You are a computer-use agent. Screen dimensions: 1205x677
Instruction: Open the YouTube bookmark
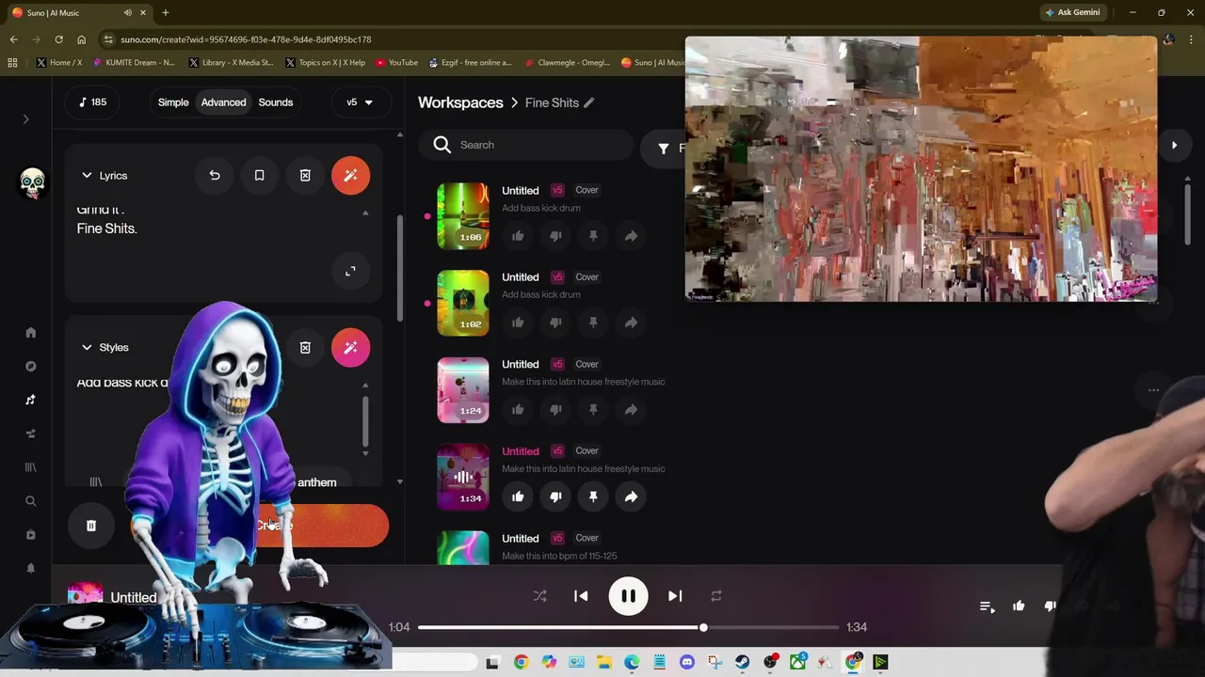[x=396, y=63]
